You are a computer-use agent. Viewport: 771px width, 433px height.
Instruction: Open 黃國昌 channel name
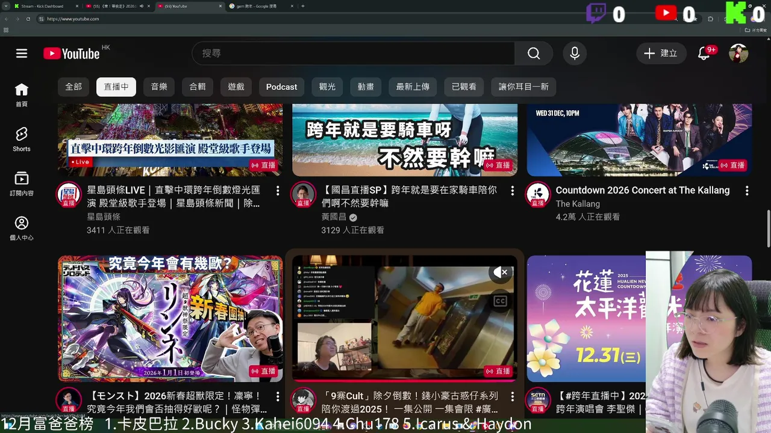pos(334,217)
